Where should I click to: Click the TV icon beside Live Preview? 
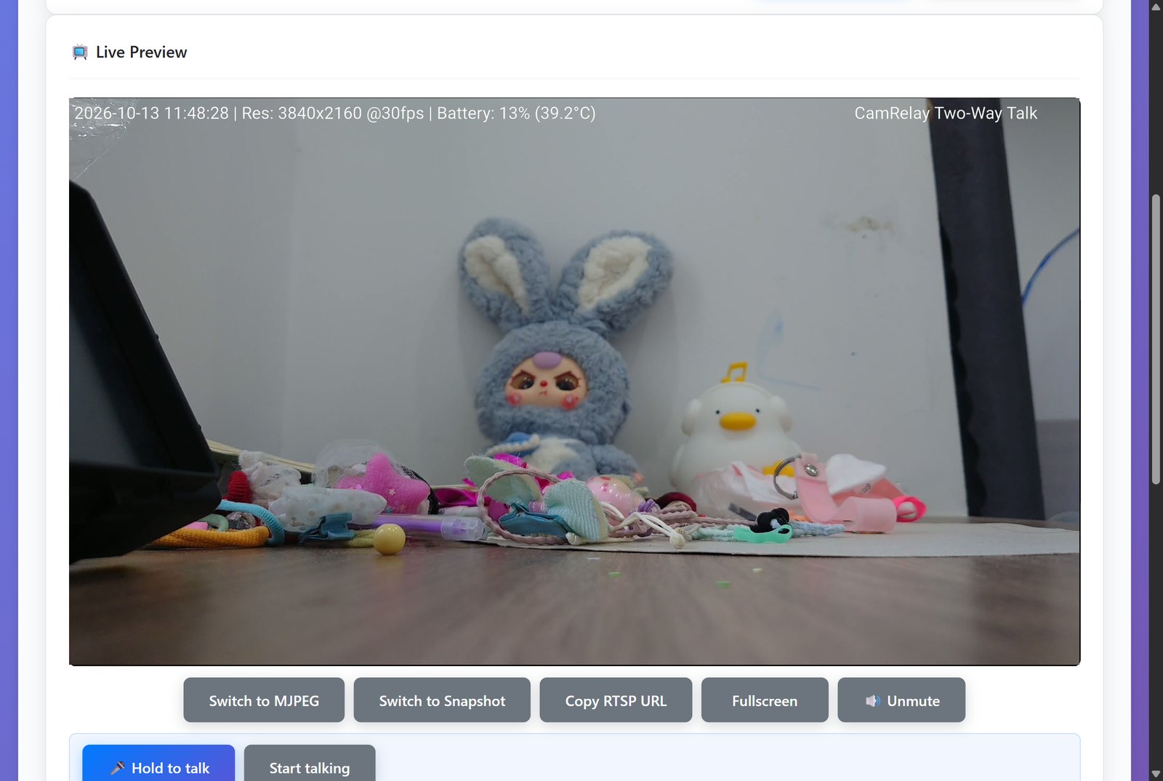80,52
